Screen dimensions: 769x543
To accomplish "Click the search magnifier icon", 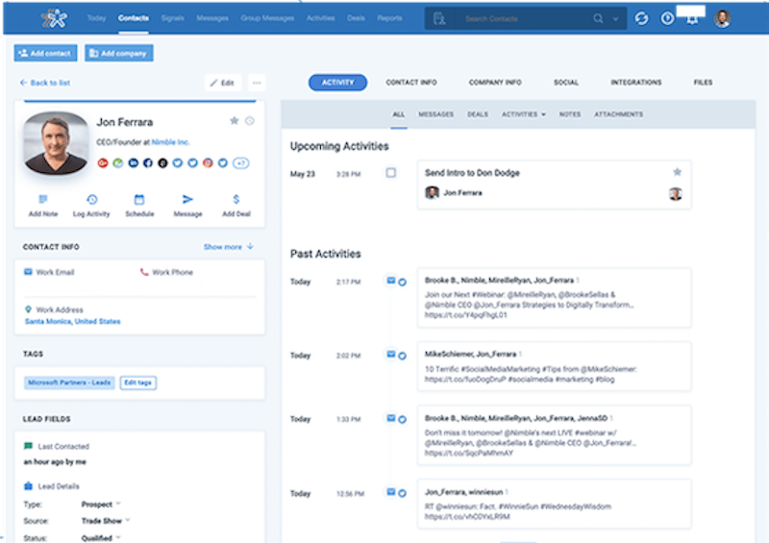I will 598,18.
